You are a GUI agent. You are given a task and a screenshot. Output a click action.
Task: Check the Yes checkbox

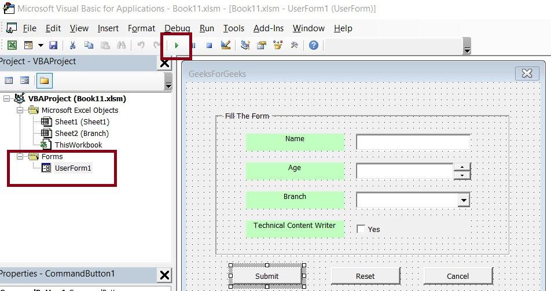point(361,229)
